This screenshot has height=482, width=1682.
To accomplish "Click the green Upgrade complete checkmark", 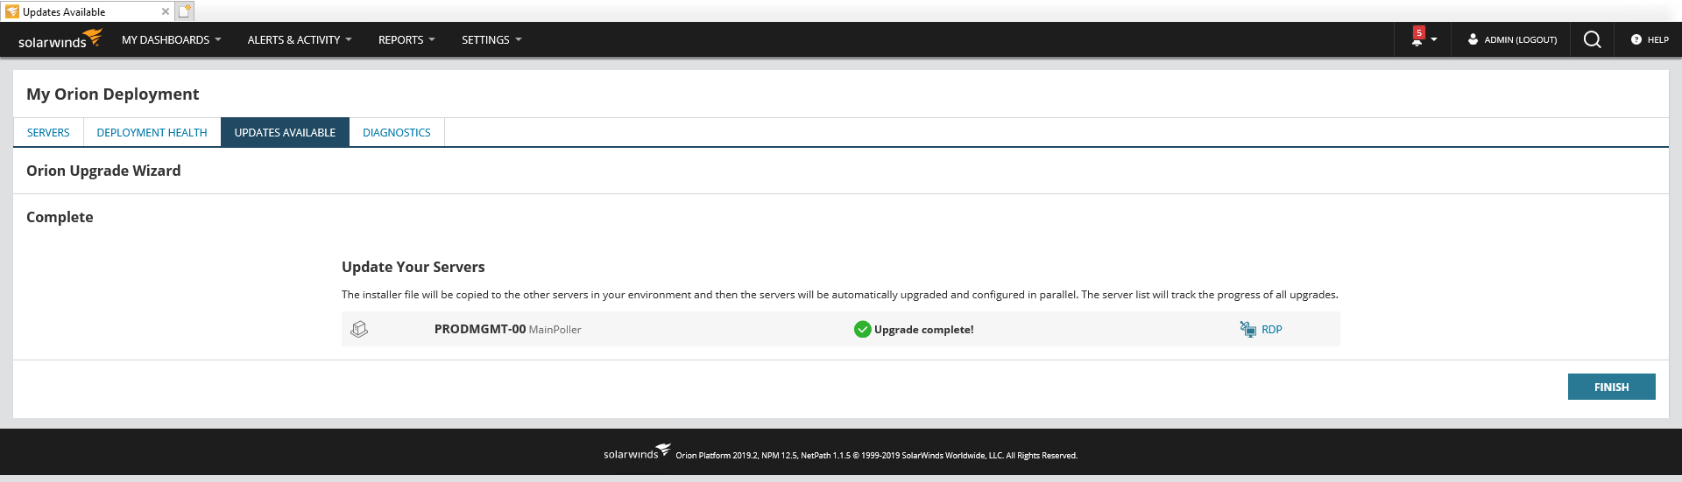I will (862, 329).
